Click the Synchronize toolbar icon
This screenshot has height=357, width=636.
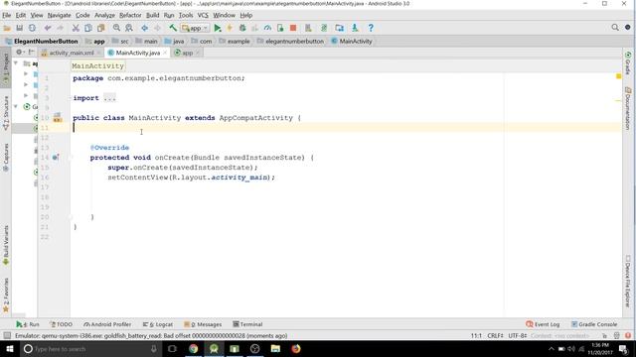pos(32,28)
